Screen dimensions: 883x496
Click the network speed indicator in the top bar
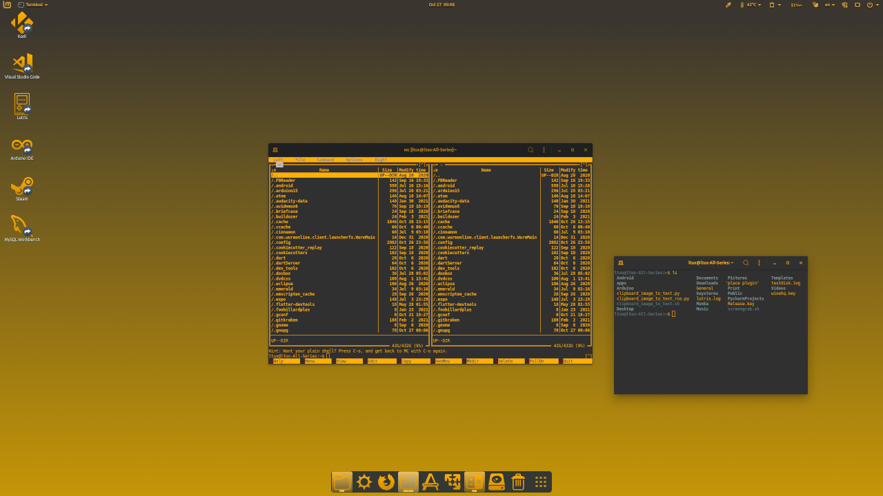pyautogui.click(x=795, y=5)
